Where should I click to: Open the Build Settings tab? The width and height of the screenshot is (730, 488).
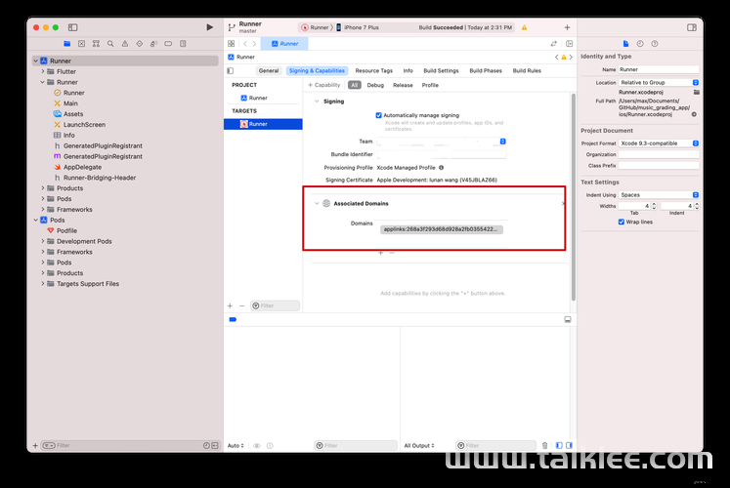(x=441, y=70)
